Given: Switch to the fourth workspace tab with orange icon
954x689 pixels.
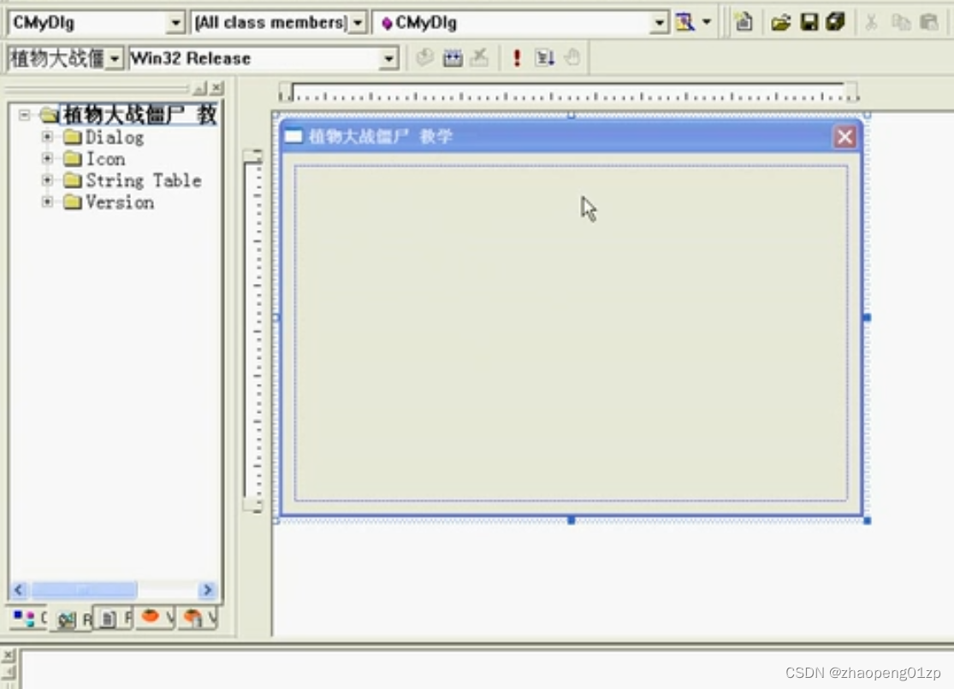Looking at the screenshot, I should (x=156, y=618).
